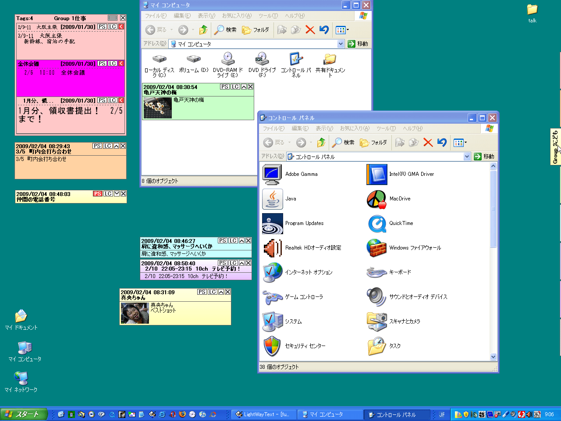Click フォルダ button in Control Panel toolbar

[x=373, y=143]
